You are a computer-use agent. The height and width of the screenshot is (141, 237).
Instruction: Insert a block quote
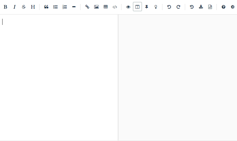[x=46, y=7]
